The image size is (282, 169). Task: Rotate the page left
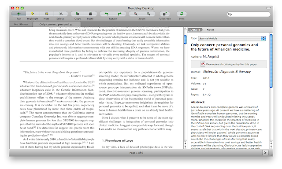click(x=107, y=14)
